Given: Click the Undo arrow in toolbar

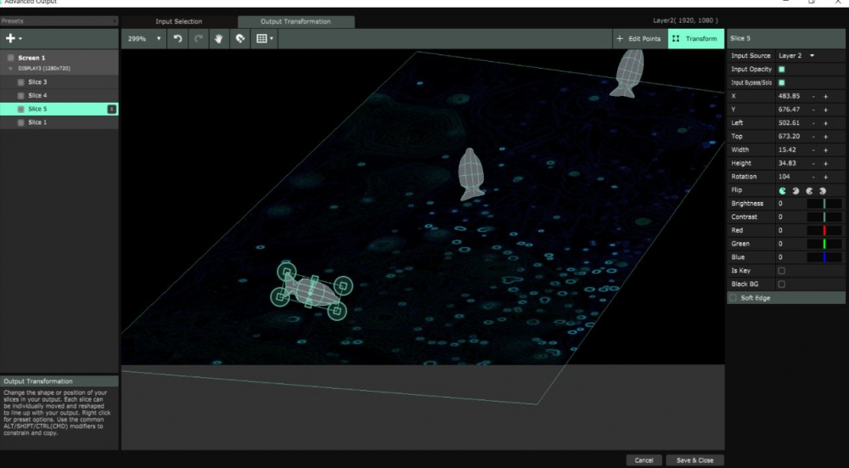Looking at the screenshot, I should pos(178,39).
